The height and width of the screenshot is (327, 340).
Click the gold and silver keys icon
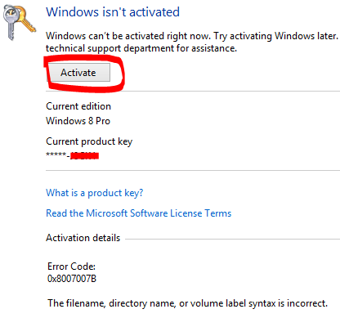(19, 23)
